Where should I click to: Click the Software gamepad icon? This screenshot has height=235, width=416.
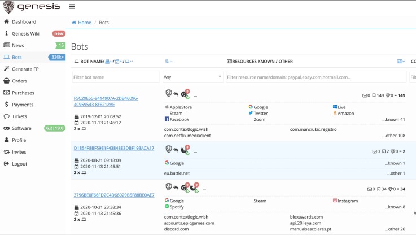pos(6,128)
